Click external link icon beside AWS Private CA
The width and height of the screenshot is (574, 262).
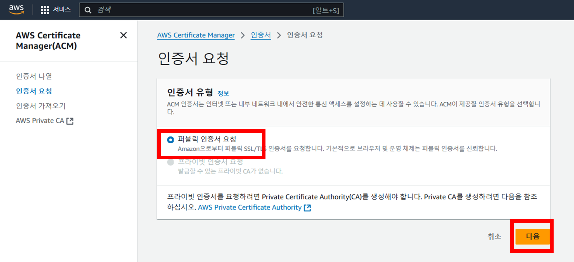coord(70,121)
